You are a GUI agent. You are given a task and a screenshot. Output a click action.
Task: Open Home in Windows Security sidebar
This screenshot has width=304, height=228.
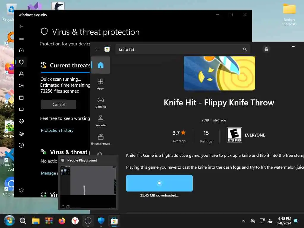21,50
